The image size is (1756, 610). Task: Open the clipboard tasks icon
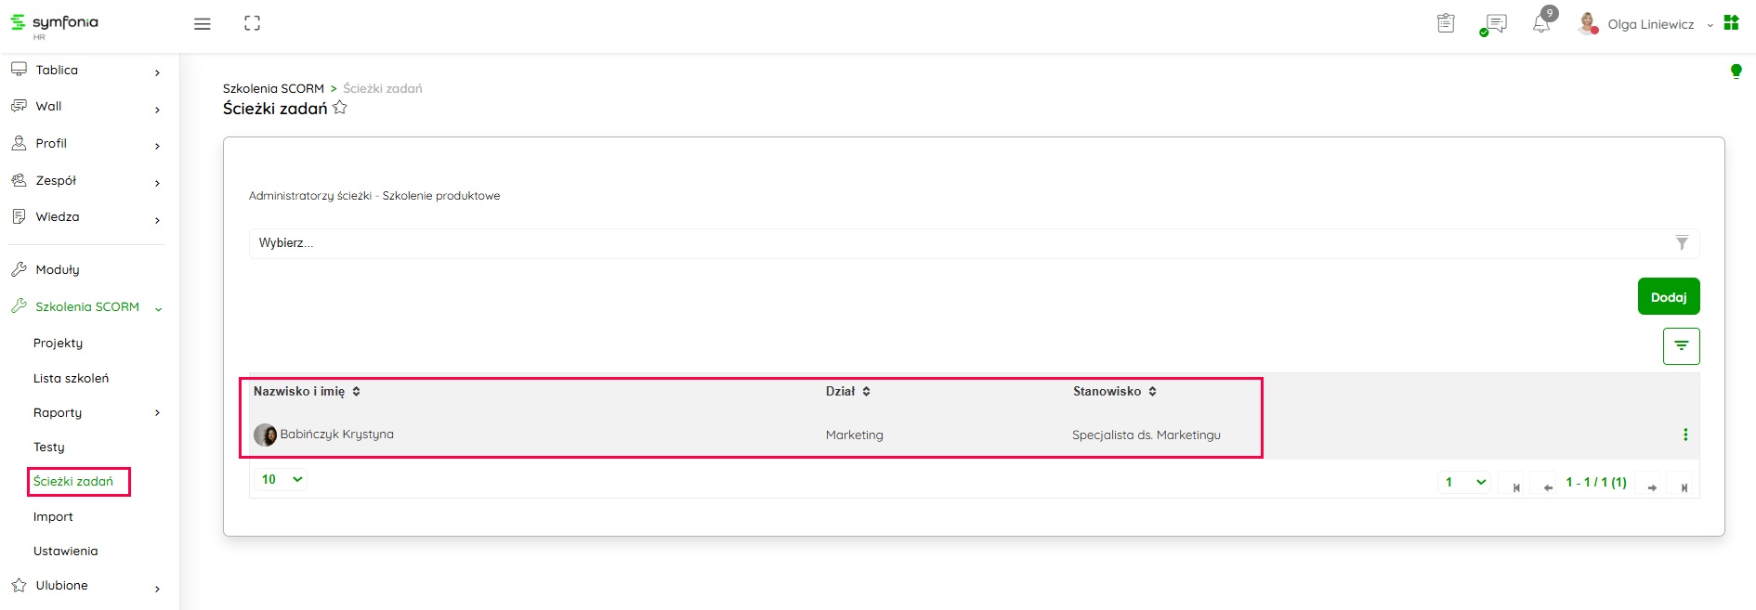(x=1446, y=23)
